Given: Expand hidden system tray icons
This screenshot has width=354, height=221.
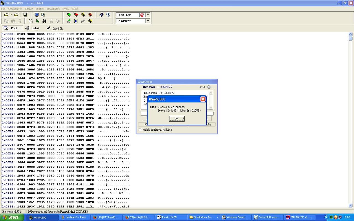Looking at the screenshot, I should coord(326,217).
